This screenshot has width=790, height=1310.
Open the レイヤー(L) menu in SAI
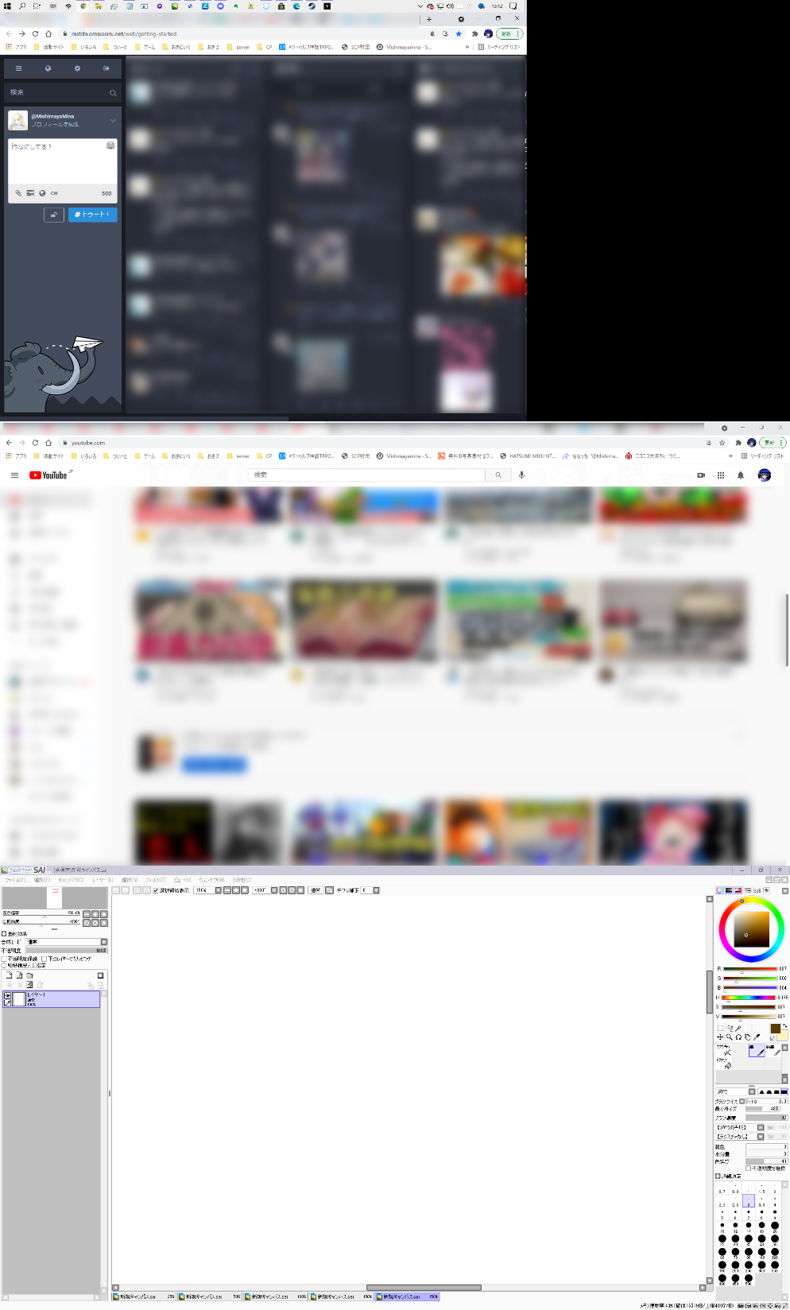[102, 880]
